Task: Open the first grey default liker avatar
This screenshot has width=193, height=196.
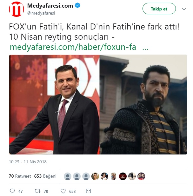Action: tap(68, 176)
